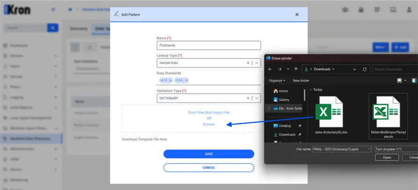Image resolution: width=418 pixels, height=190 pixels.
Task: Refresh the Downloads folder view
Action: coord(365,69)
